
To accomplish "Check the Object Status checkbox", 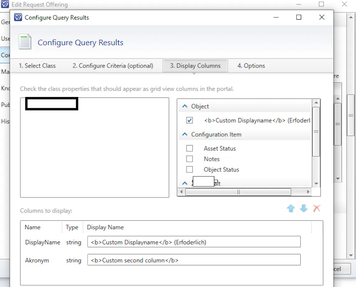I will click(x=189, y=170).
